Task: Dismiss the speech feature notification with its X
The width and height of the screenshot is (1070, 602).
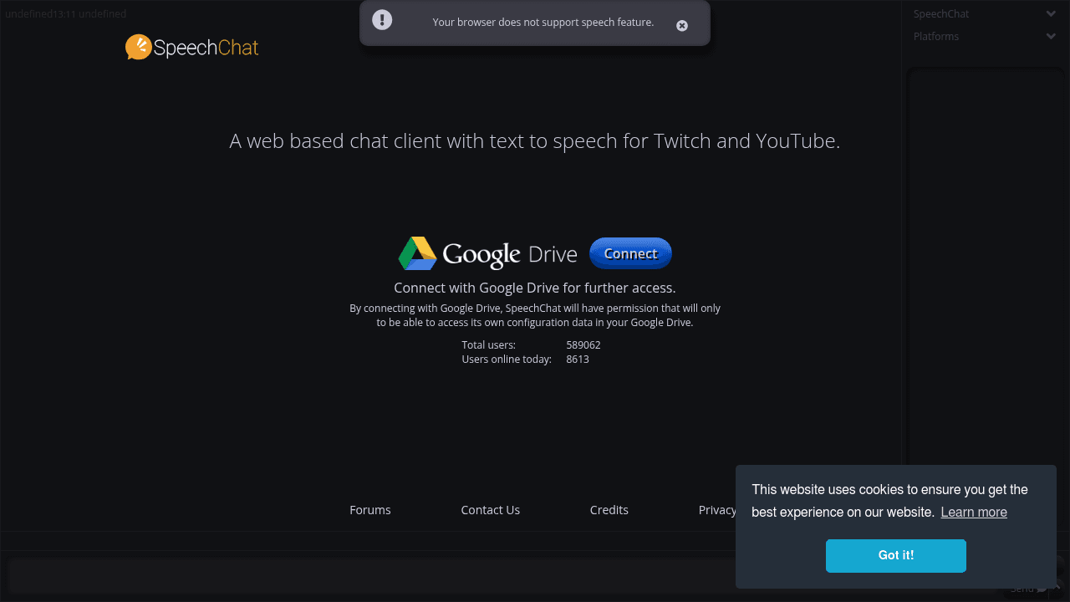Action: pos(682,25)
